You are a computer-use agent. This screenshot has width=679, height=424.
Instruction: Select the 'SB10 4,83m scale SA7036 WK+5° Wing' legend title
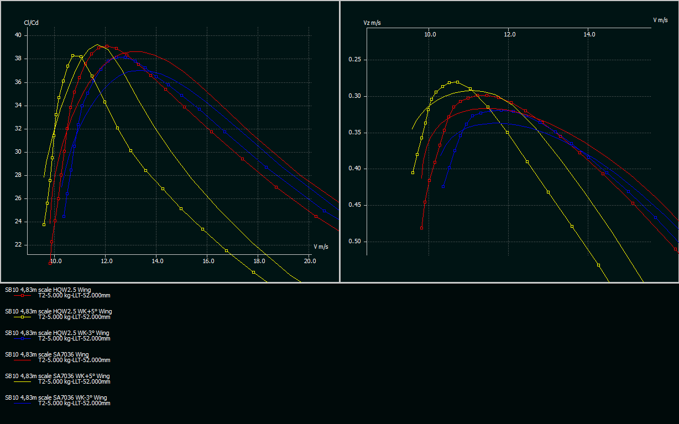[x=56, y=376]
